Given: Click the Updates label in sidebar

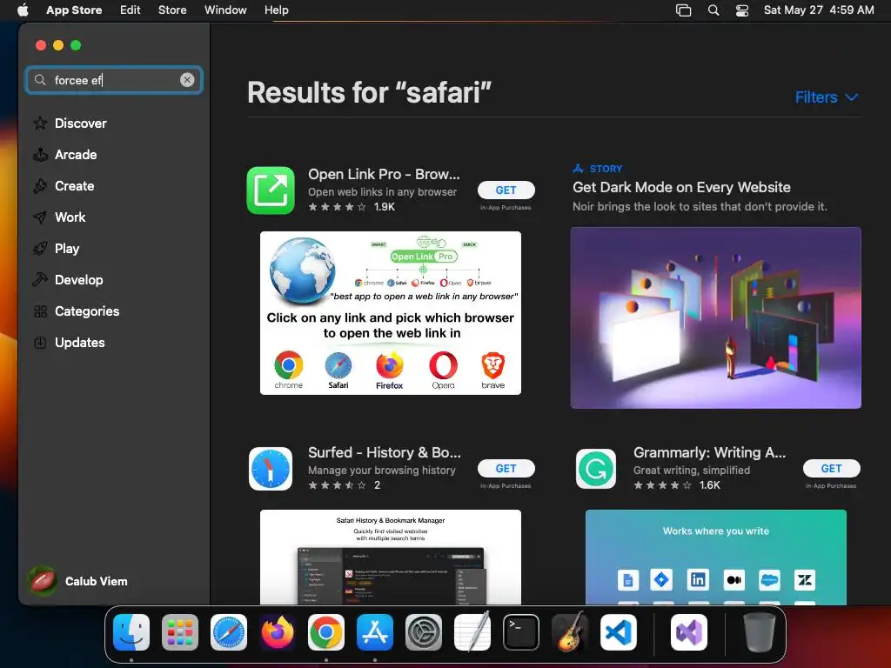Looking at the screenshot, I should tap(79, 343).
